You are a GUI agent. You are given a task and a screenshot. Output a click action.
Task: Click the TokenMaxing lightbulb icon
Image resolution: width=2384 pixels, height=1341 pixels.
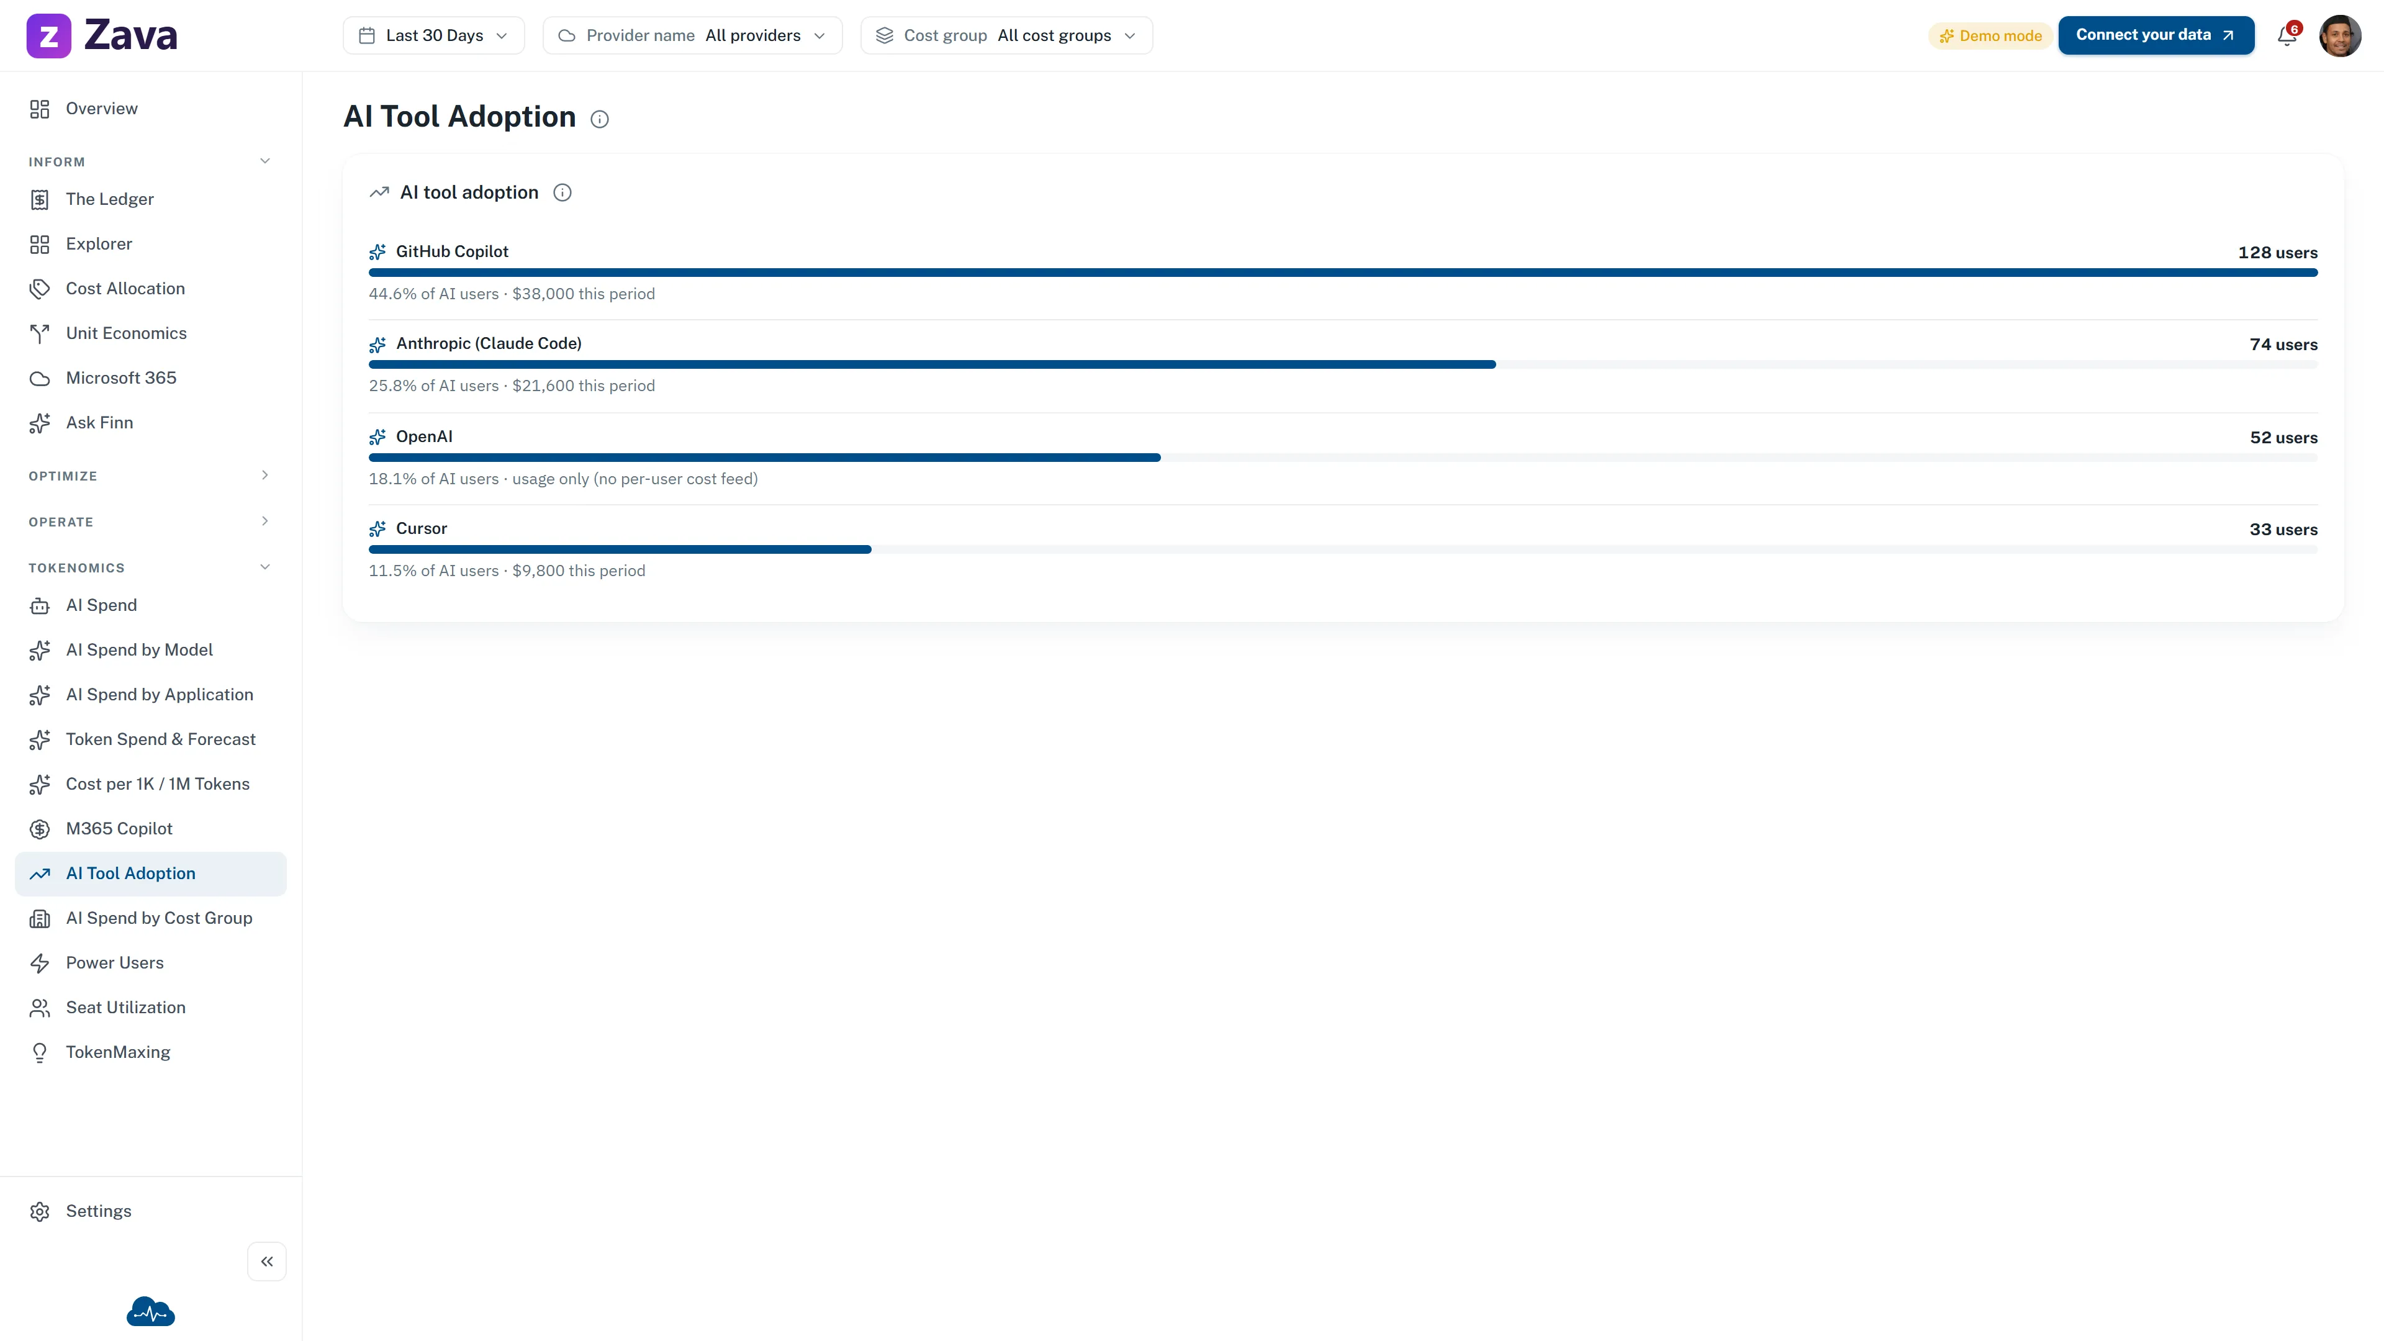tap(39, 1053)
